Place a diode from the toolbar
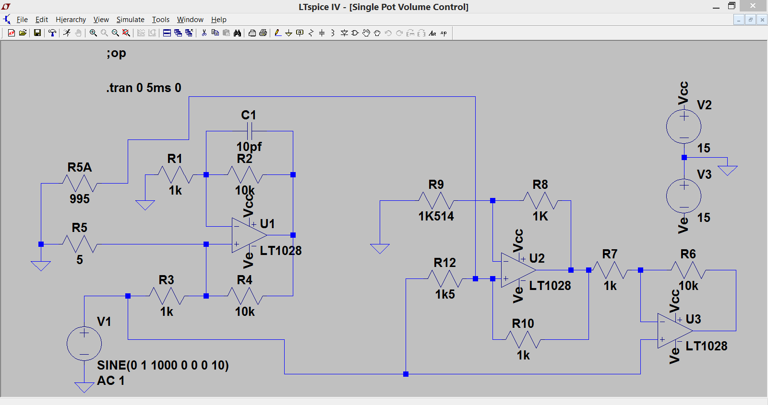 tap(344, 33)
